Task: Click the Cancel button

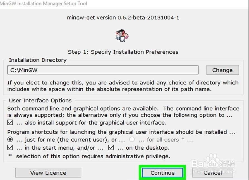Action: [212, 172]
